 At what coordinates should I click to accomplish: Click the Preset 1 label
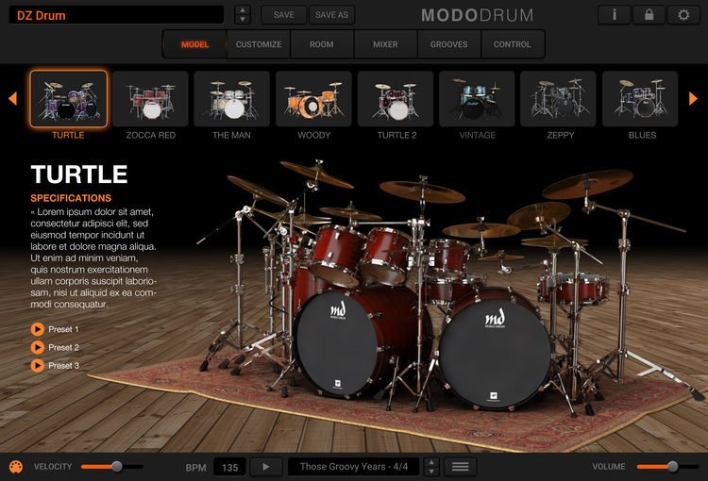coord(63,329)
